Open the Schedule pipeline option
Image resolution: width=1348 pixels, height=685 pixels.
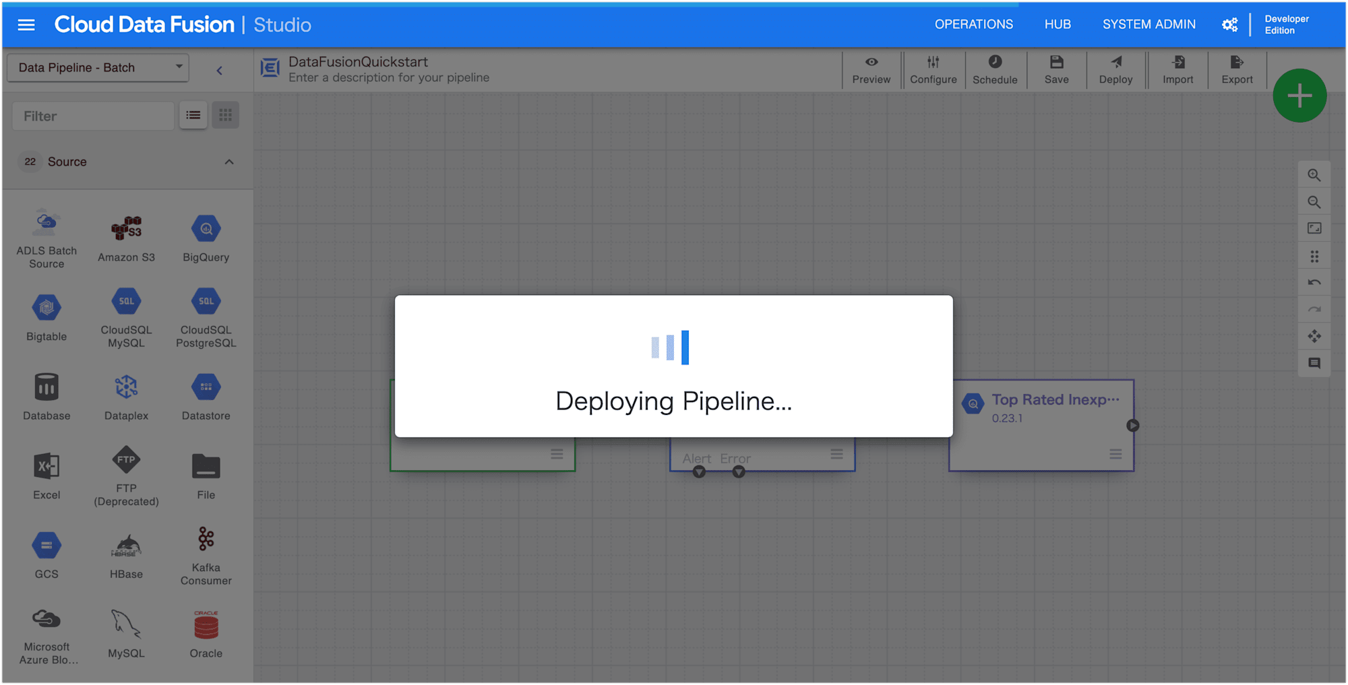point(995,70)
